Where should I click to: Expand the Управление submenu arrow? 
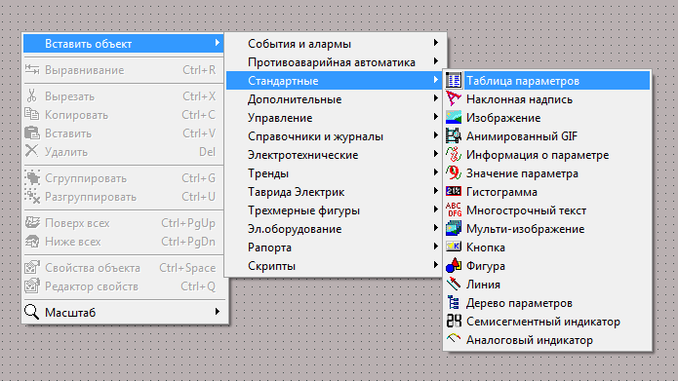coord(436,117)
